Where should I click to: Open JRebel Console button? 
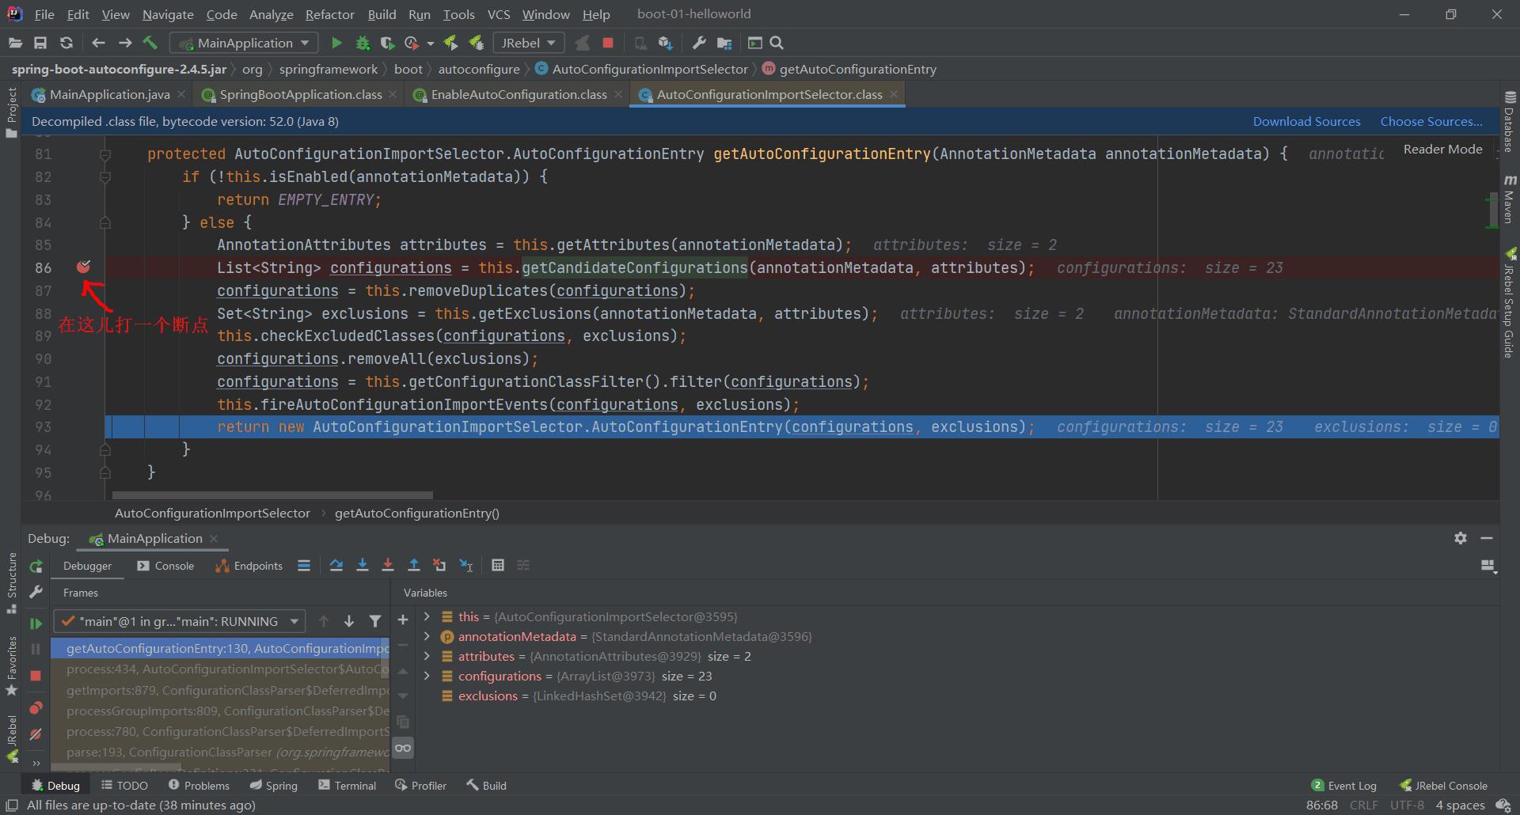[1443, 785]
